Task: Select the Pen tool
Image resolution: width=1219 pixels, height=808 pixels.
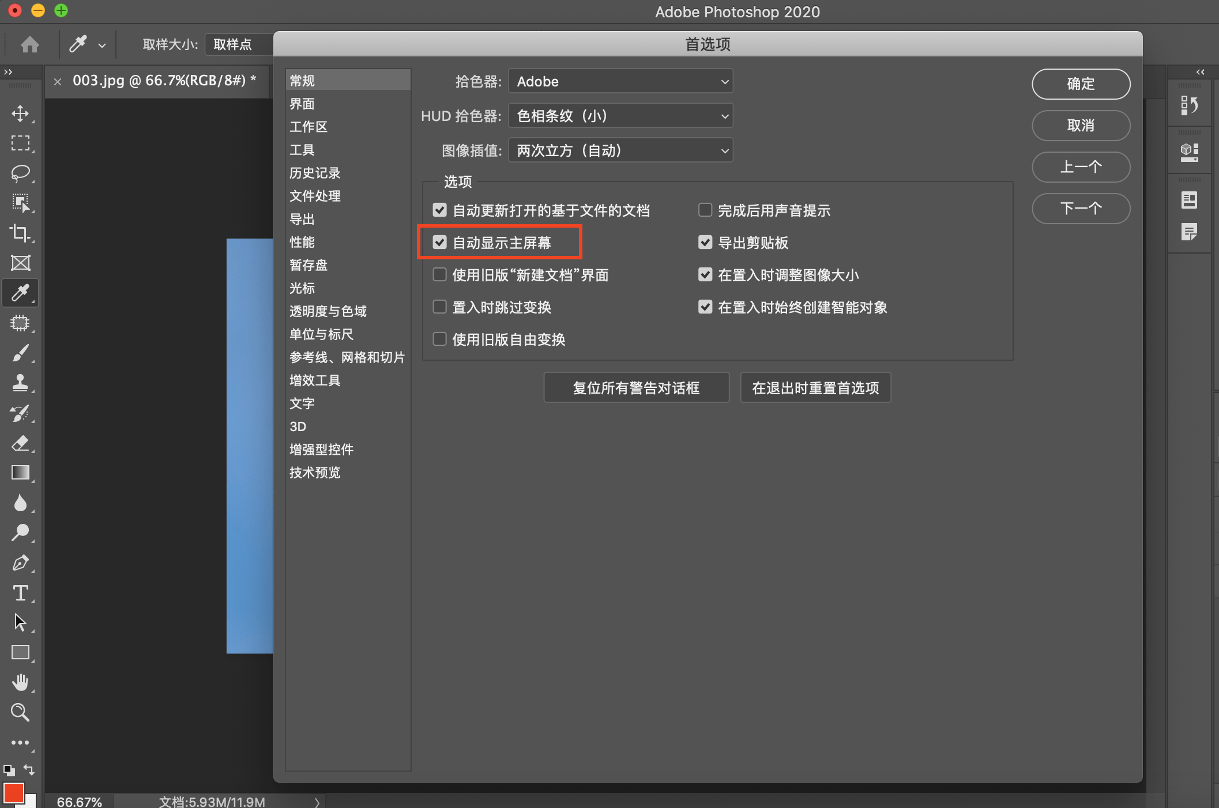Action: 20,562
